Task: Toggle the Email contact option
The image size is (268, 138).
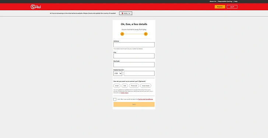Action: click(117, 86)
